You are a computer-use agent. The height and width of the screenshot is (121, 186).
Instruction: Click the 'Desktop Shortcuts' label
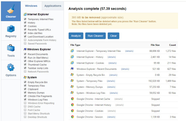coord(38,117)
